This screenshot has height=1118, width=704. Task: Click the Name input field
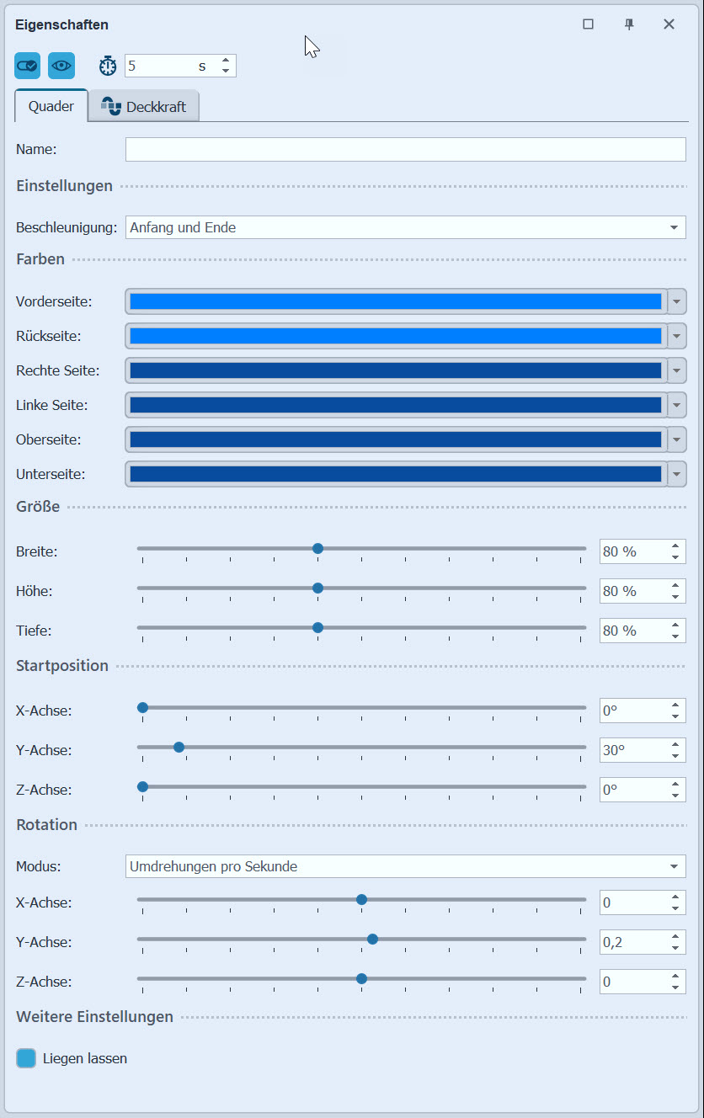405,149
